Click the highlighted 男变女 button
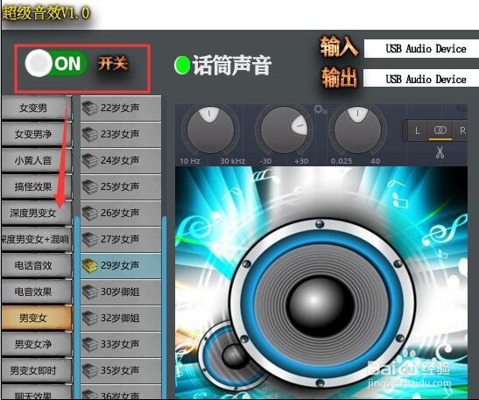 point(36,318)
